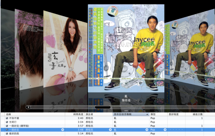Select song title 最好的我
Viewport: 215px width, 136px height.
coord(14,134)
